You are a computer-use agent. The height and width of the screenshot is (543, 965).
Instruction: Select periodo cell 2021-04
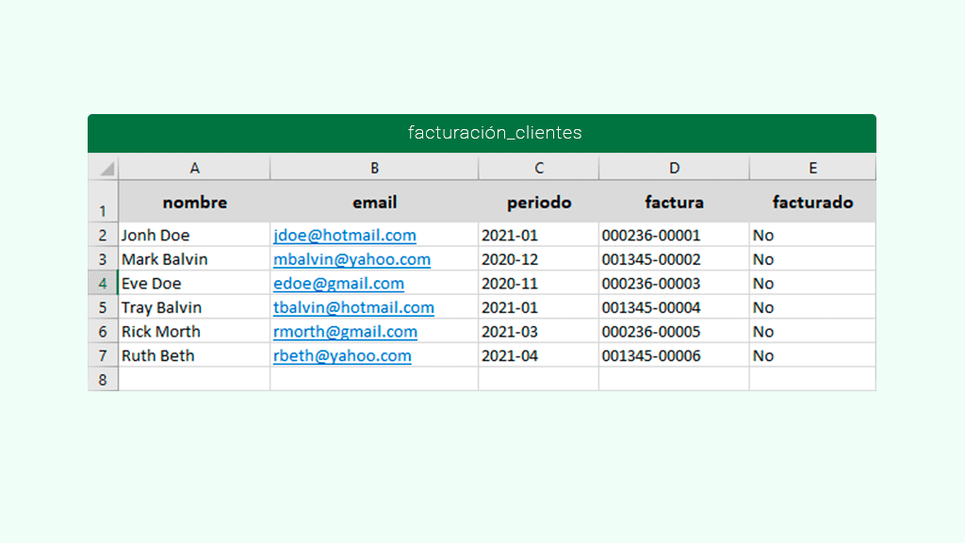click(538, 355)
